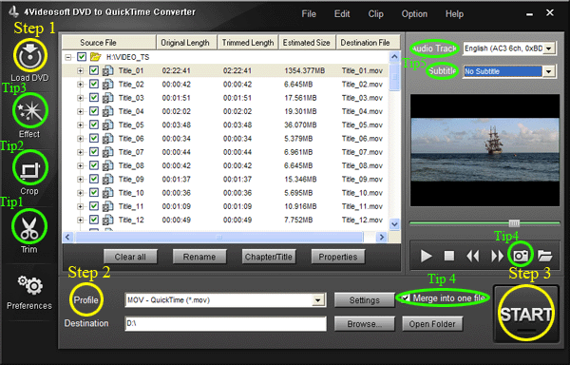Click the file list horizontal scrollbar
This screenshot has width=570, height=365.
219,237
